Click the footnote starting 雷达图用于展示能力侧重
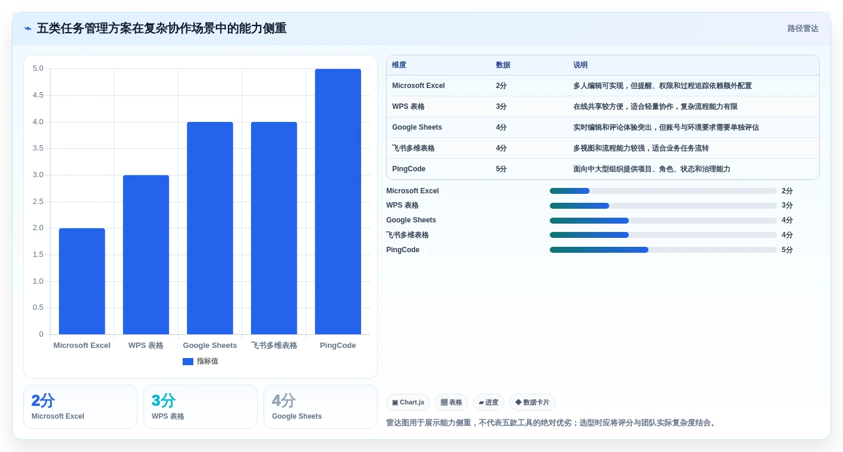Viewport: 843px width, 452px height. pos(552,423)
